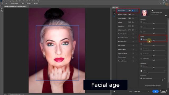Open the File menu
The width and height of the screenshot is (169, 95).
[4, 1]
